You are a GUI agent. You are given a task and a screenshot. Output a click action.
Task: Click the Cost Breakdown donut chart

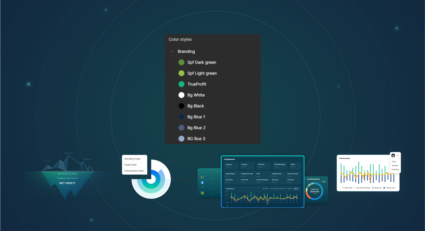314,191
